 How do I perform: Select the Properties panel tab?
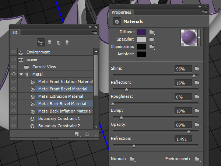point(121,12)
